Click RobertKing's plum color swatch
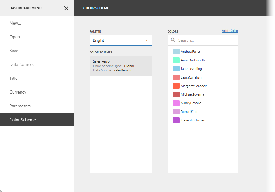Screen dimensions: 275x192 click(176, 112)
